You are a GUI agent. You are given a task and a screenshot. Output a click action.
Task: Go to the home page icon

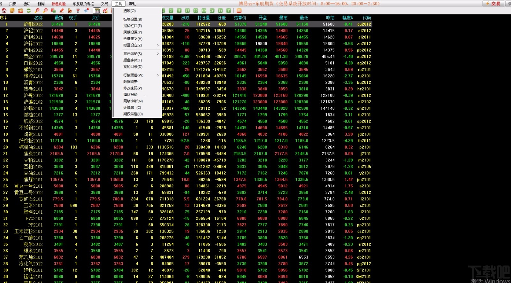(x=4, y=11)
